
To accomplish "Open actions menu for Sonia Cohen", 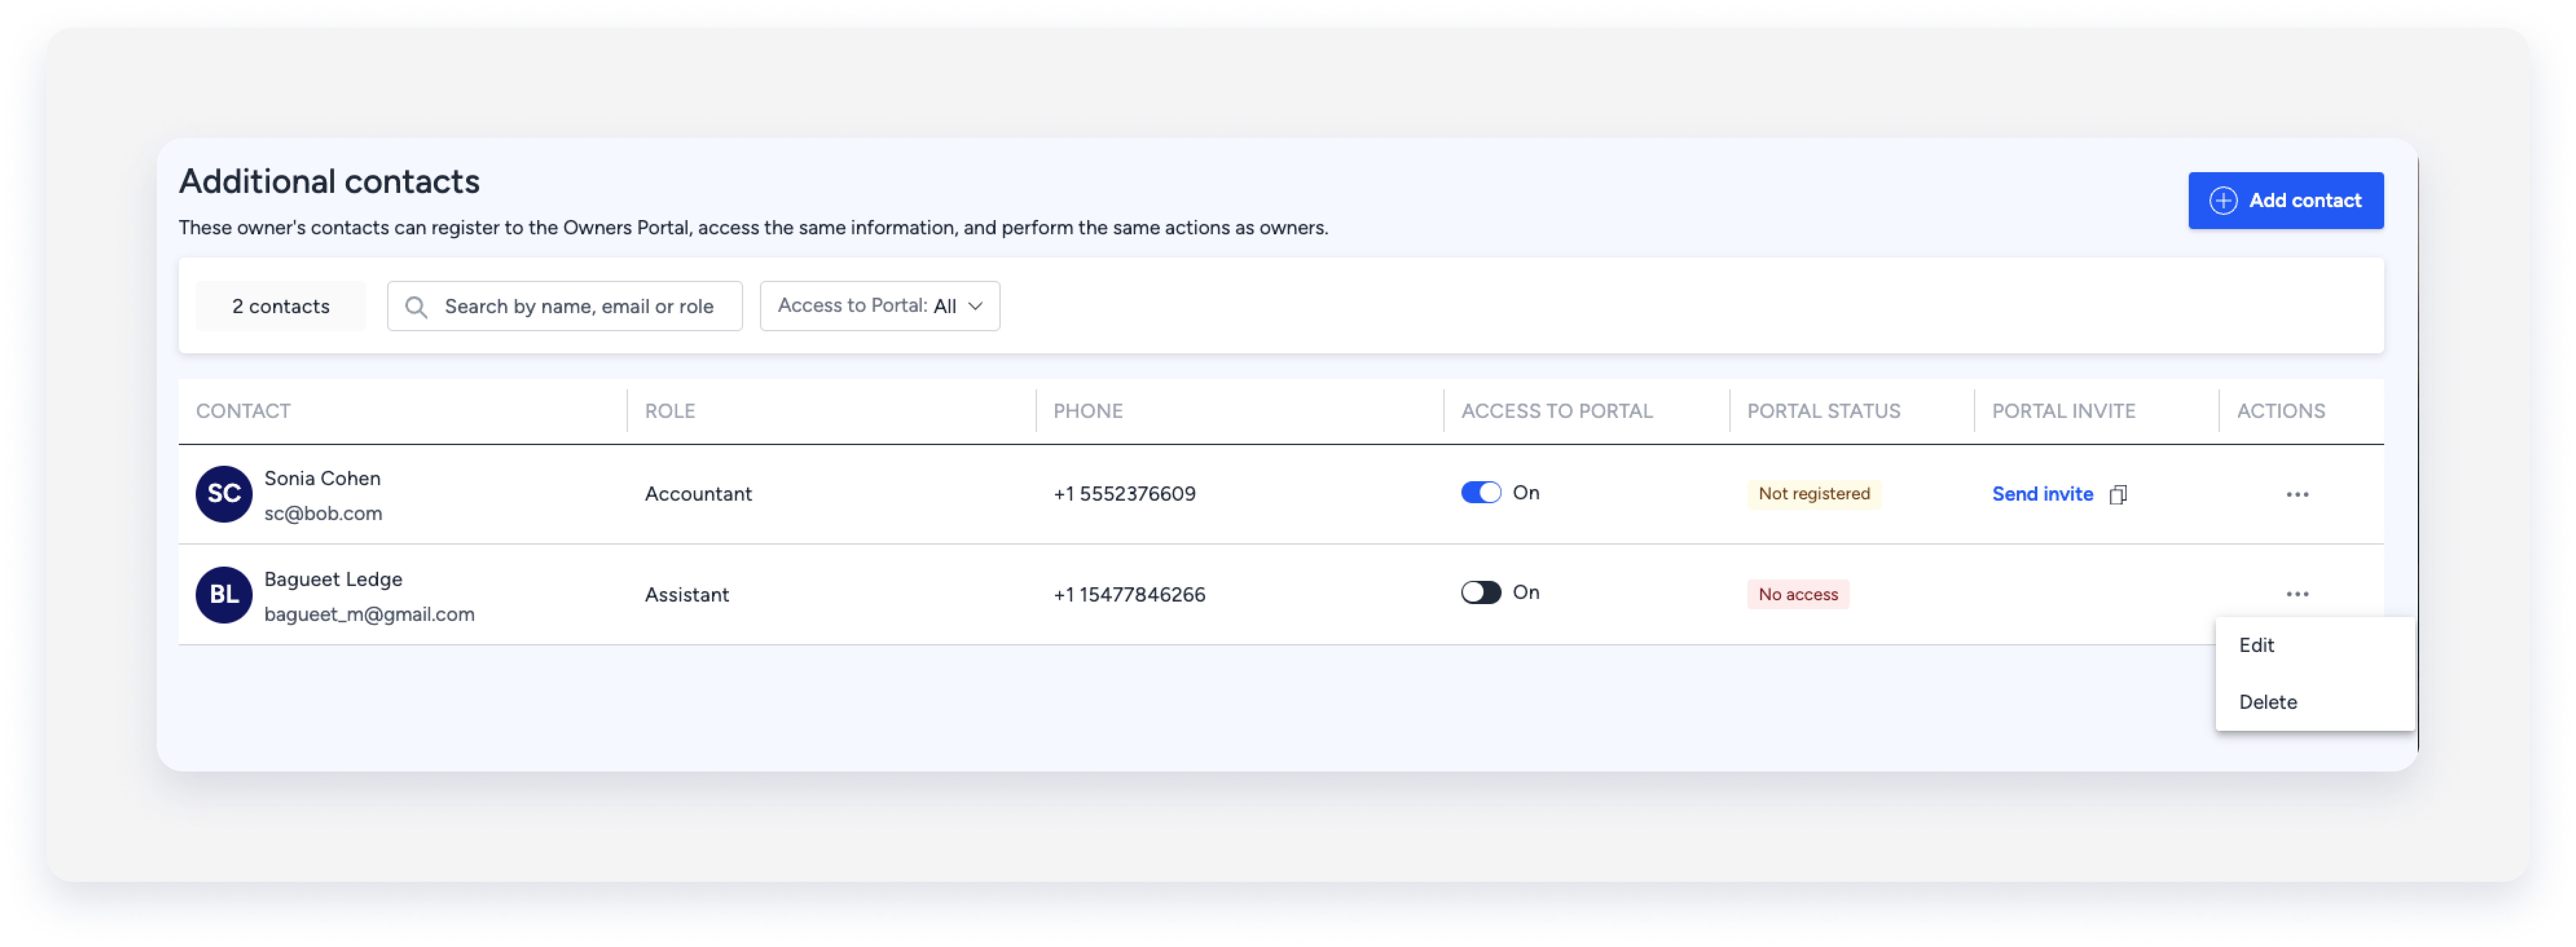I will [2296, 494].
